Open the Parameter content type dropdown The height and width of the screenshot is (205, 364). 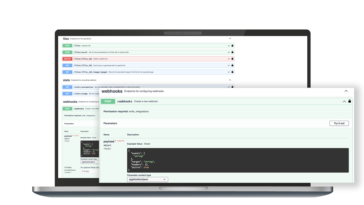[147, 179]
